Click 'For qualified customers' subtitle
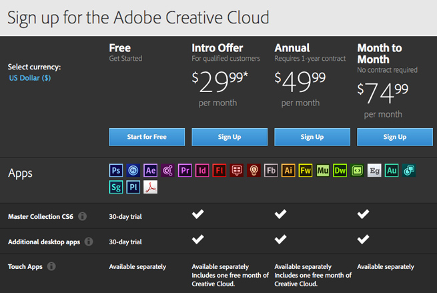 [x=226, y=59]
